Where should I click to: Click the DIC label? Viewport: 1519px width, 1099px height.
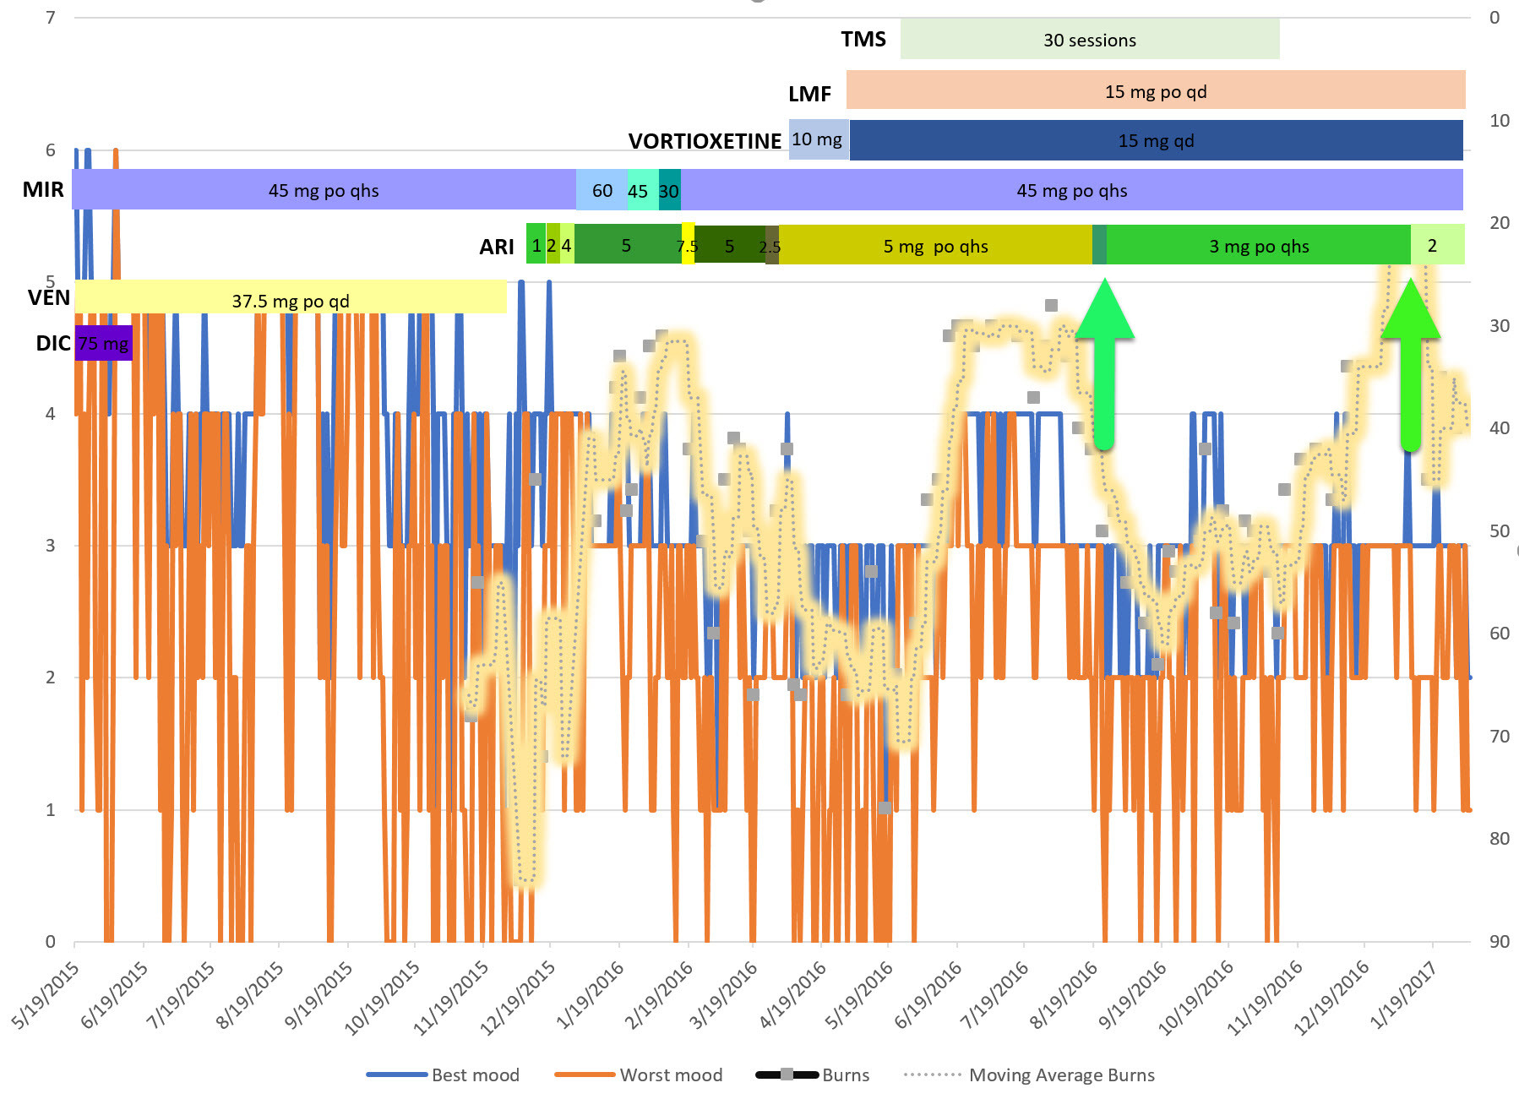tap(52, 343)
